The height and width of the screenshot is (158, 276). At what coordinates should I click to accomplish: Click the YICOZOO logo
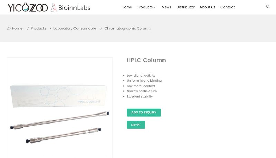point(28,7)
